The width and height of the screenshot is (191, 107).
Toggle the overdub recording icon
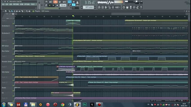click(x=60, y=2)
